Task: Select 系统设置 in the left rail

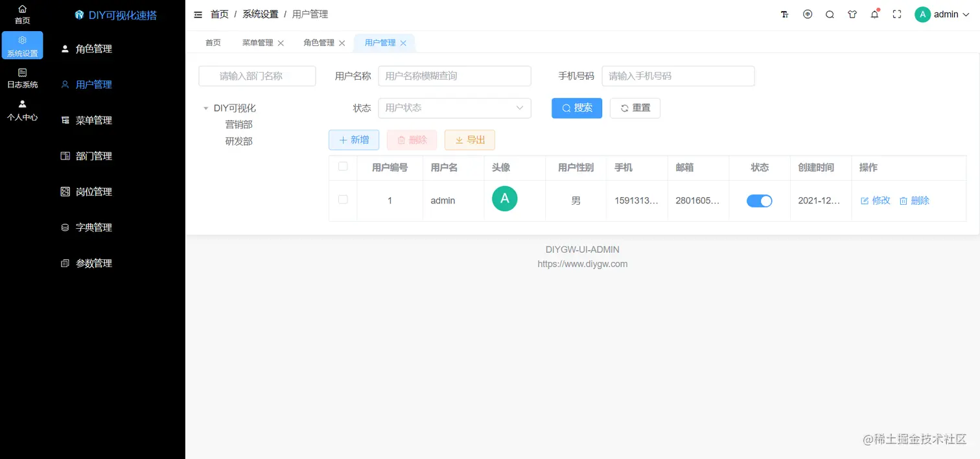Action: [23, 45]
